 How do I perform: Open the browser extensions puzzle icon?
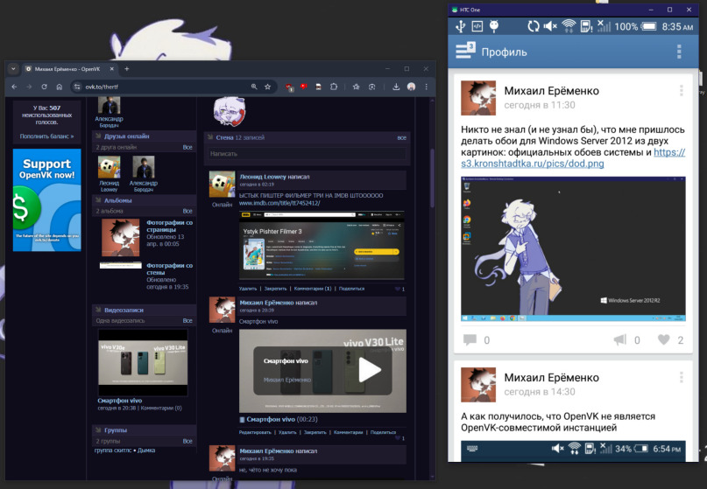[x=334, y=87]
